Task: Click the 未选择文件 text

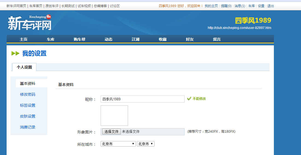Action: click(x=131, y=132)
